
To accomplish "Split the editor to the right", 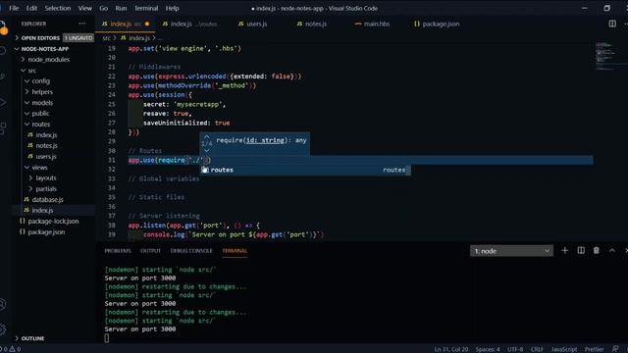I will pos(612,24).
